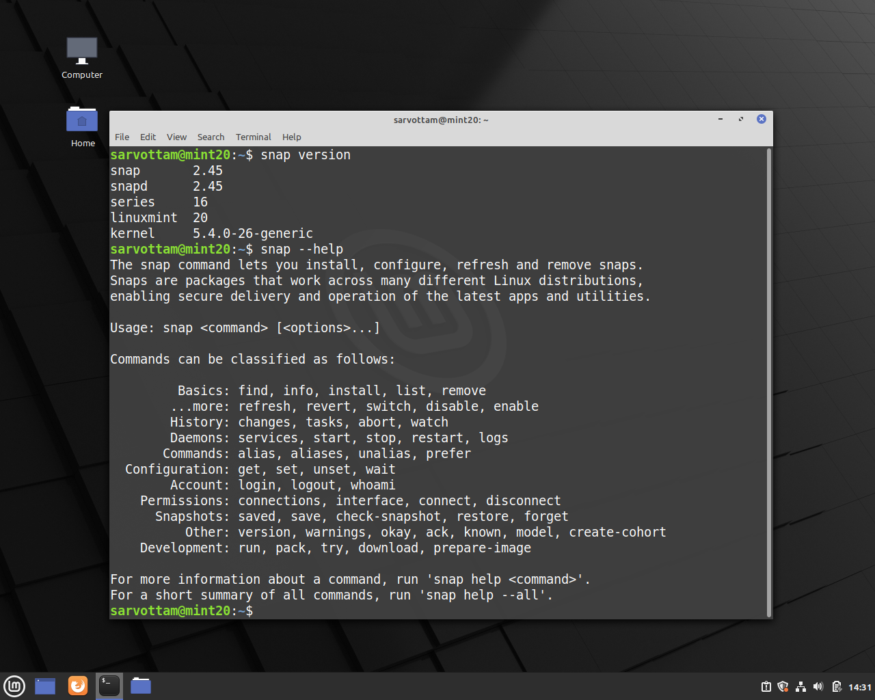Open the file manager from the taskbar
This screenshot has width=875, height=700.
pyautogui.click(x=140, y=686)
